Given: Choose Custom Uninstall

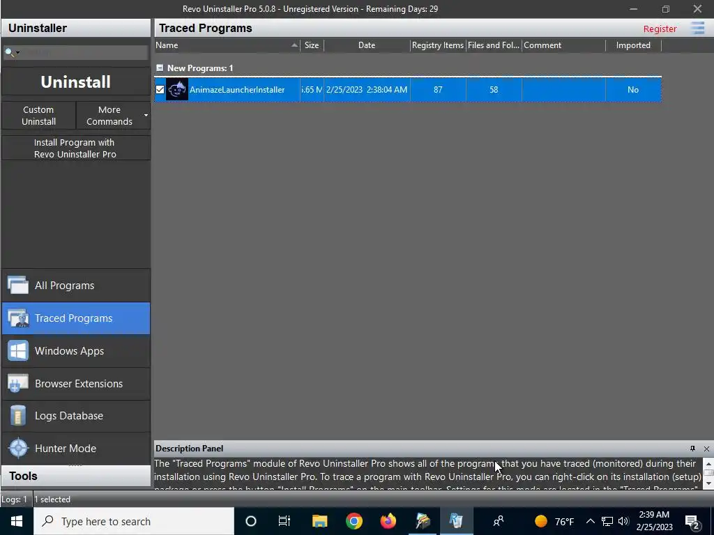Looking at the screenshot, I should (39, 116).
